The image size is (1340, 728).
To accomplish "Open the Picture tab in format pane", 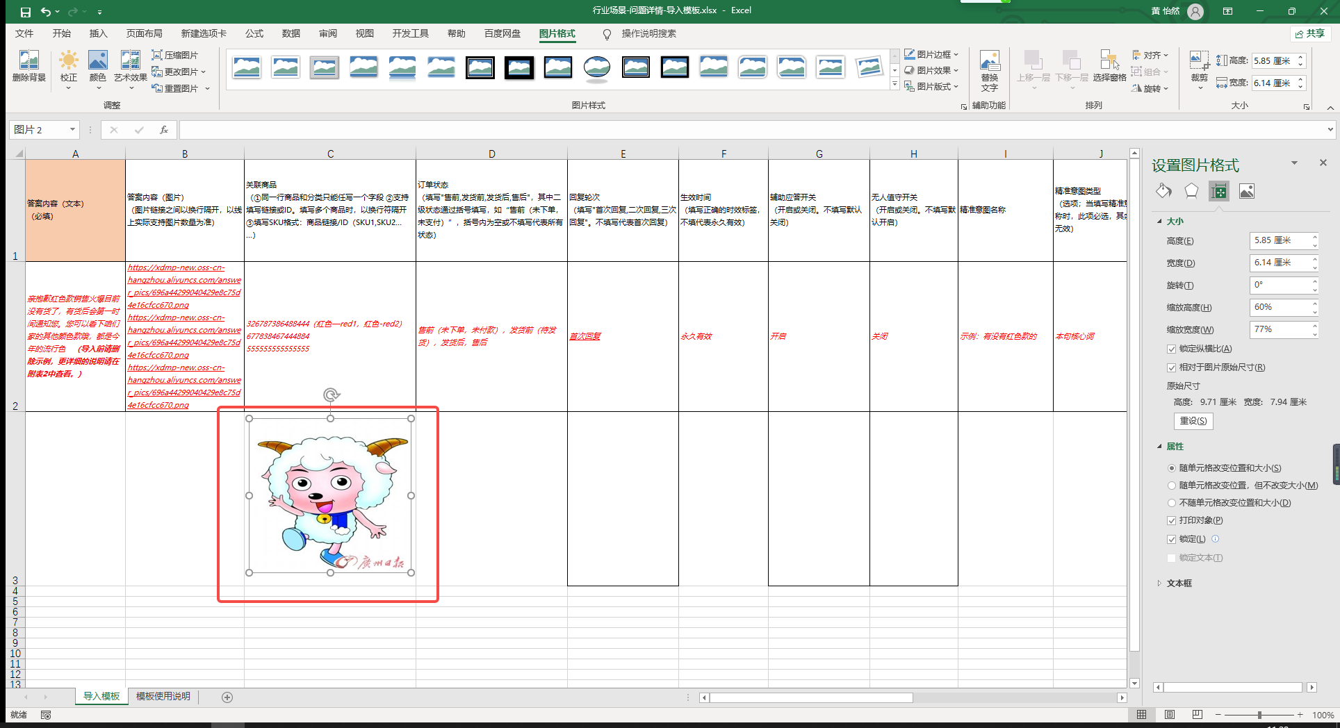I will (1247, 191).
